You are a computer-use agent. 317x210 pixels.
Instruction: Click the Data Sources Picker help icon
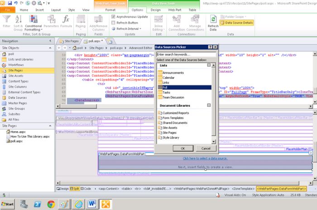coord(210,47)
